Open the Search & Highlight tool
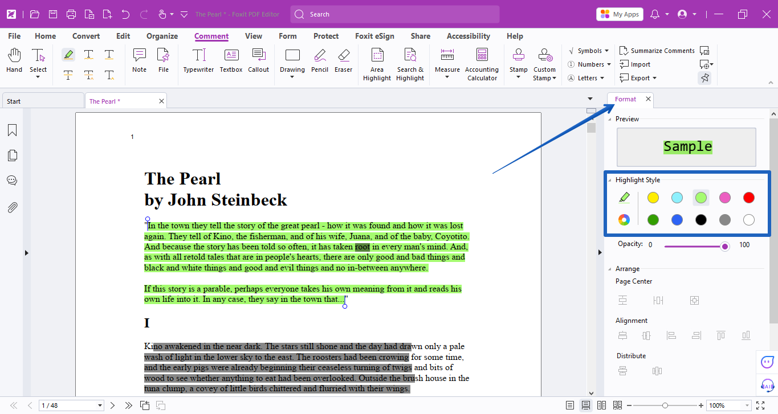The height and width of the screenshot is (414, 778). [410, 65]
